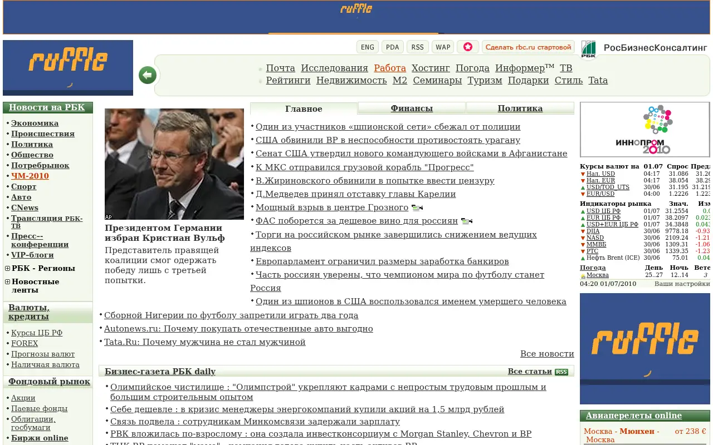
Task: Click the weather icon beside Москва
Action: pos(583,276)
